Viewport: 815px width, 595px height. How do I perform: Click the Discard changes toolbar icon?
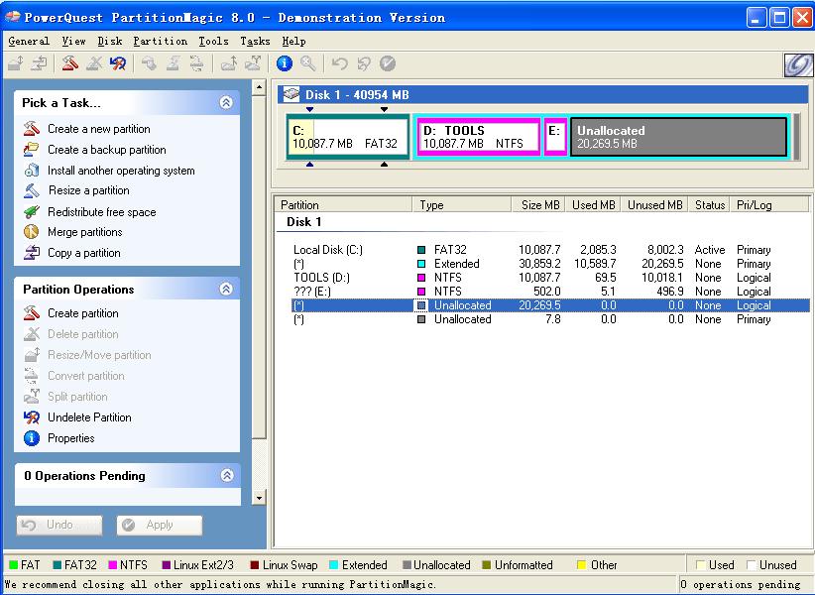pos(364,63)
